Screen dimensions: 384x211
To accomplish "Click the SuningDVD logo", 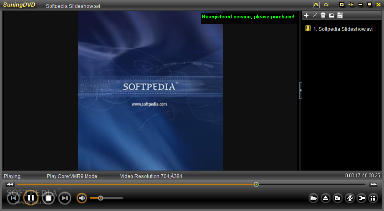I will pos(19,5).
